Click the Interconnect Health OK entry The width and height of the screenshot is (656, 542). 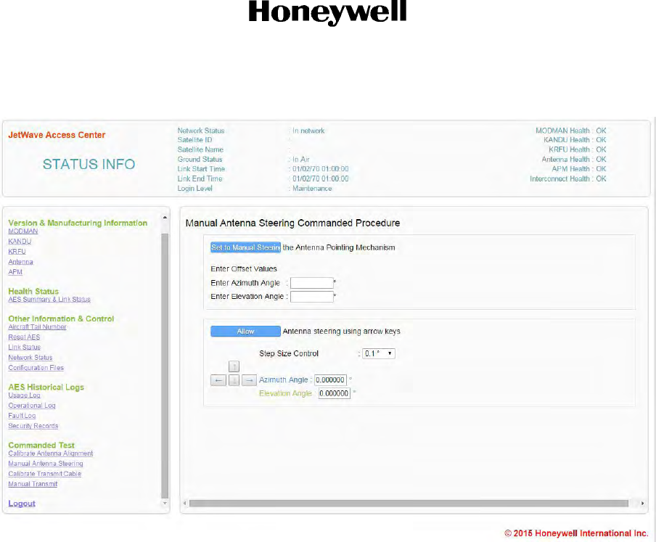click(567, 179)
